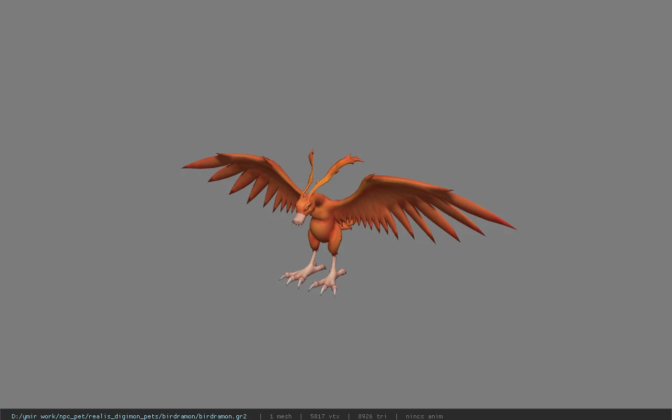This screenshot has width=672, height=420.
Task: Click the 'nincs anim' status entry
Action: coord(424,416)
